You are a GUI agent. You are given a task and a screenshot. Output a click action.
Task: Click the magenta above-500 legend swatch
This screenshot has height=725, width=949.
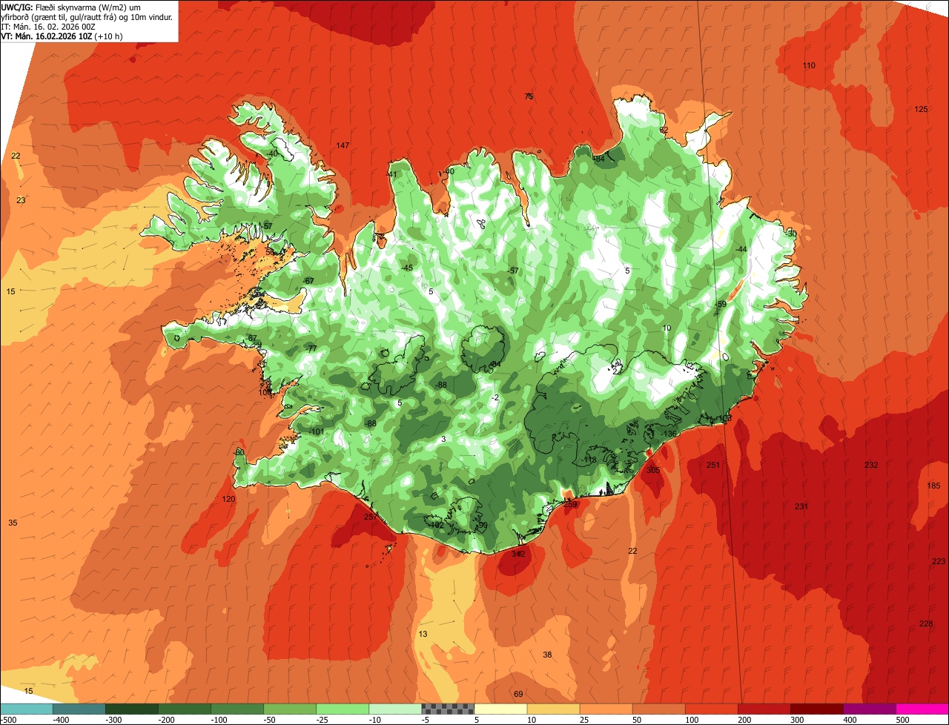pyautogui.click(x=922, y=708)
